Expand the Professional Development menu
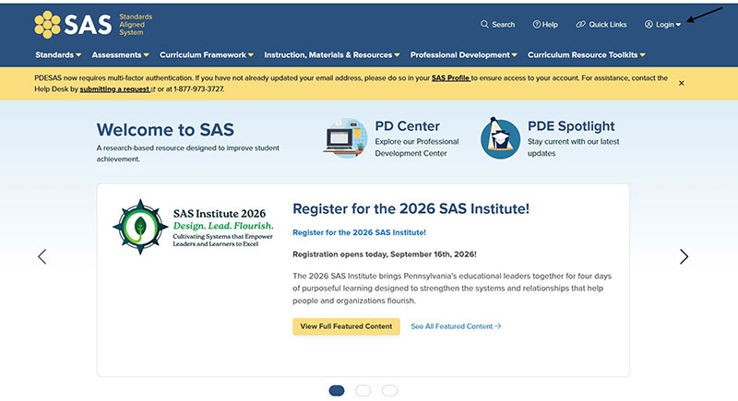 click(x=464, y=55)
